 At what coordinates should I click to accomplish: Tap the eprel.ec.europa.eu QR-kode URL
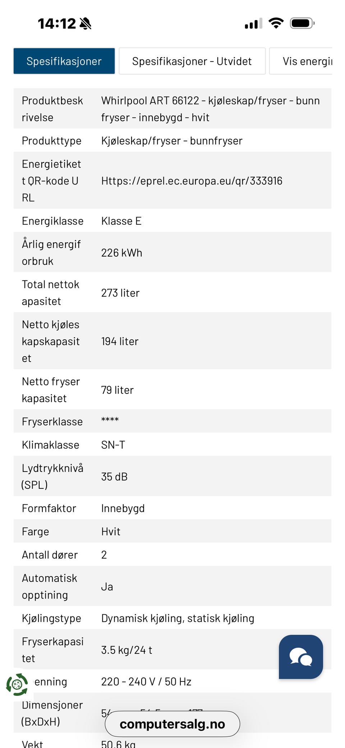(x=192, y=180)
